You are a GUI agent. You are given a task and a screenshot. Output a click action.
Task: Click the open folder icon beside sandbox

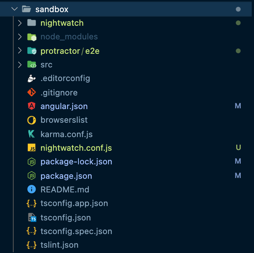pos(27,9)
